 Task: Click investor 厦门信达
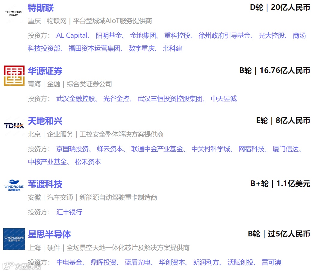coord(286,149)
